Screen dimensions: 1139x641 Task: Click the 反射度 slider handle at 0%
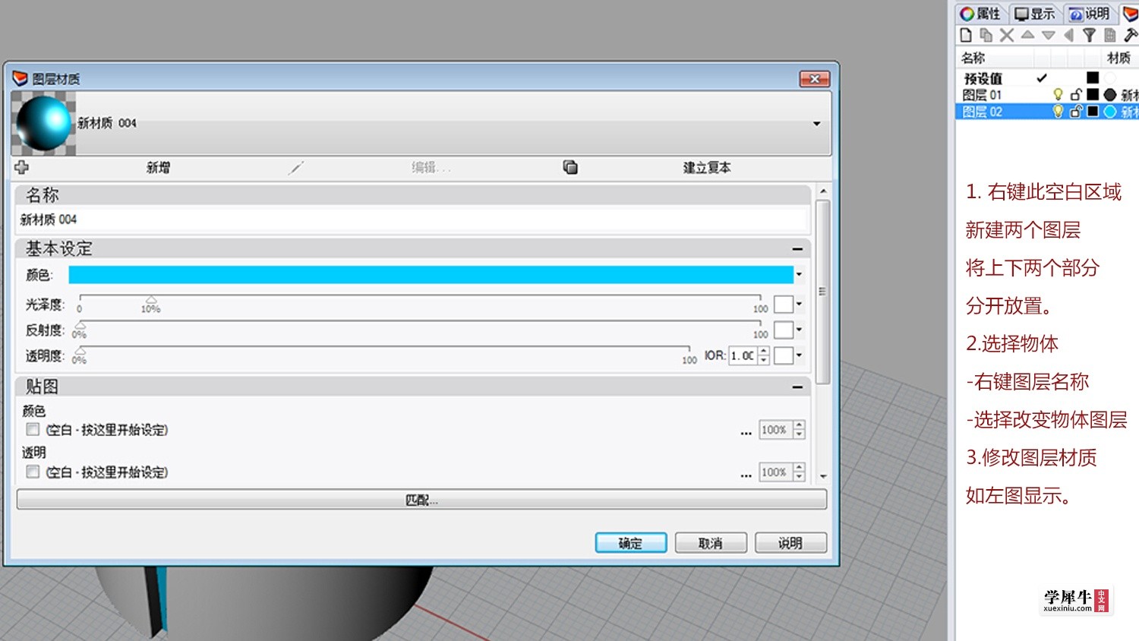[80, 326]
